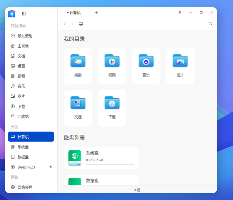Click the 系统盘 green disk icon in disk list
Image resolution: width=233 pixels, height=200 pixels.
click(x=75, y=158)
